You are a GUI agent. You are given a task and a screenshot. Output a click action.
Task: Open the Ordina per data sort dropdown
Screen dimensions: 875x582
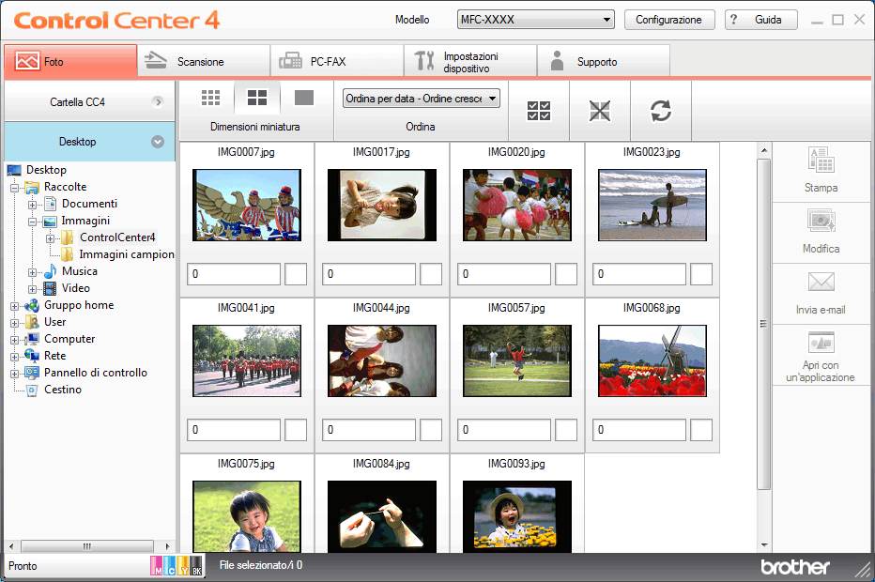pyautogui.click(x=422, y=99)
